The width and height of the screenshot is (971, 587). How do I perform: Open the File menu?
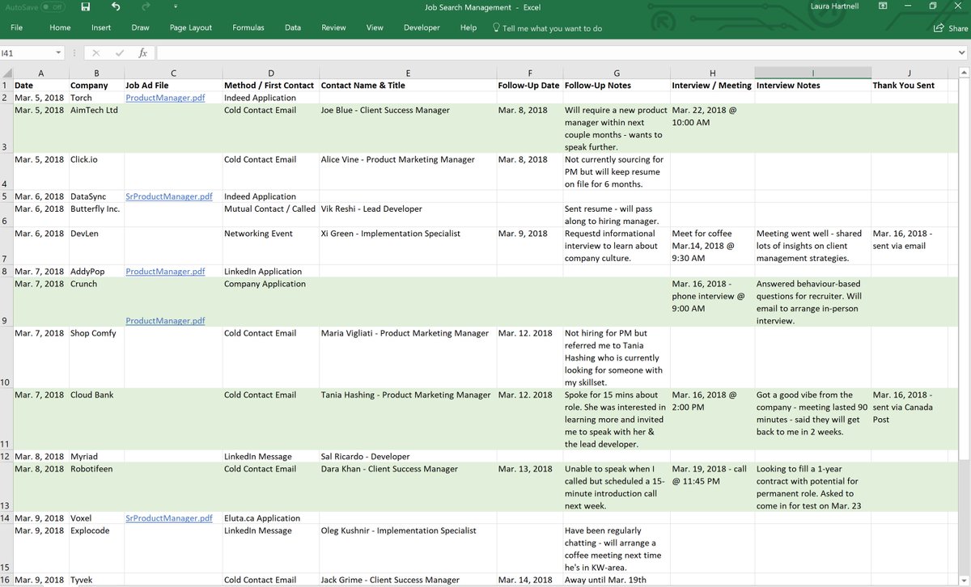coord(16,27)
